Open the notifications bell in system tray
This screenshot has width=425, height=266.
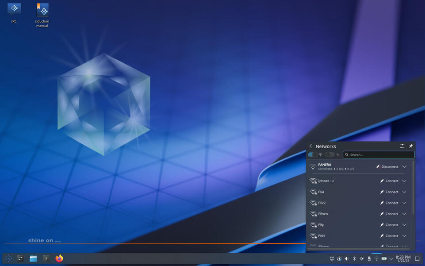pyautogui.click(x=332, y=258)
